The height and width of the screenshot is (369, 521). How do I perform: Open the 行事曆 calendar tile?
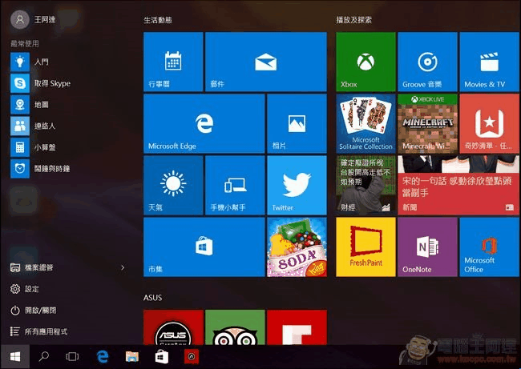(x=173, y=62)
